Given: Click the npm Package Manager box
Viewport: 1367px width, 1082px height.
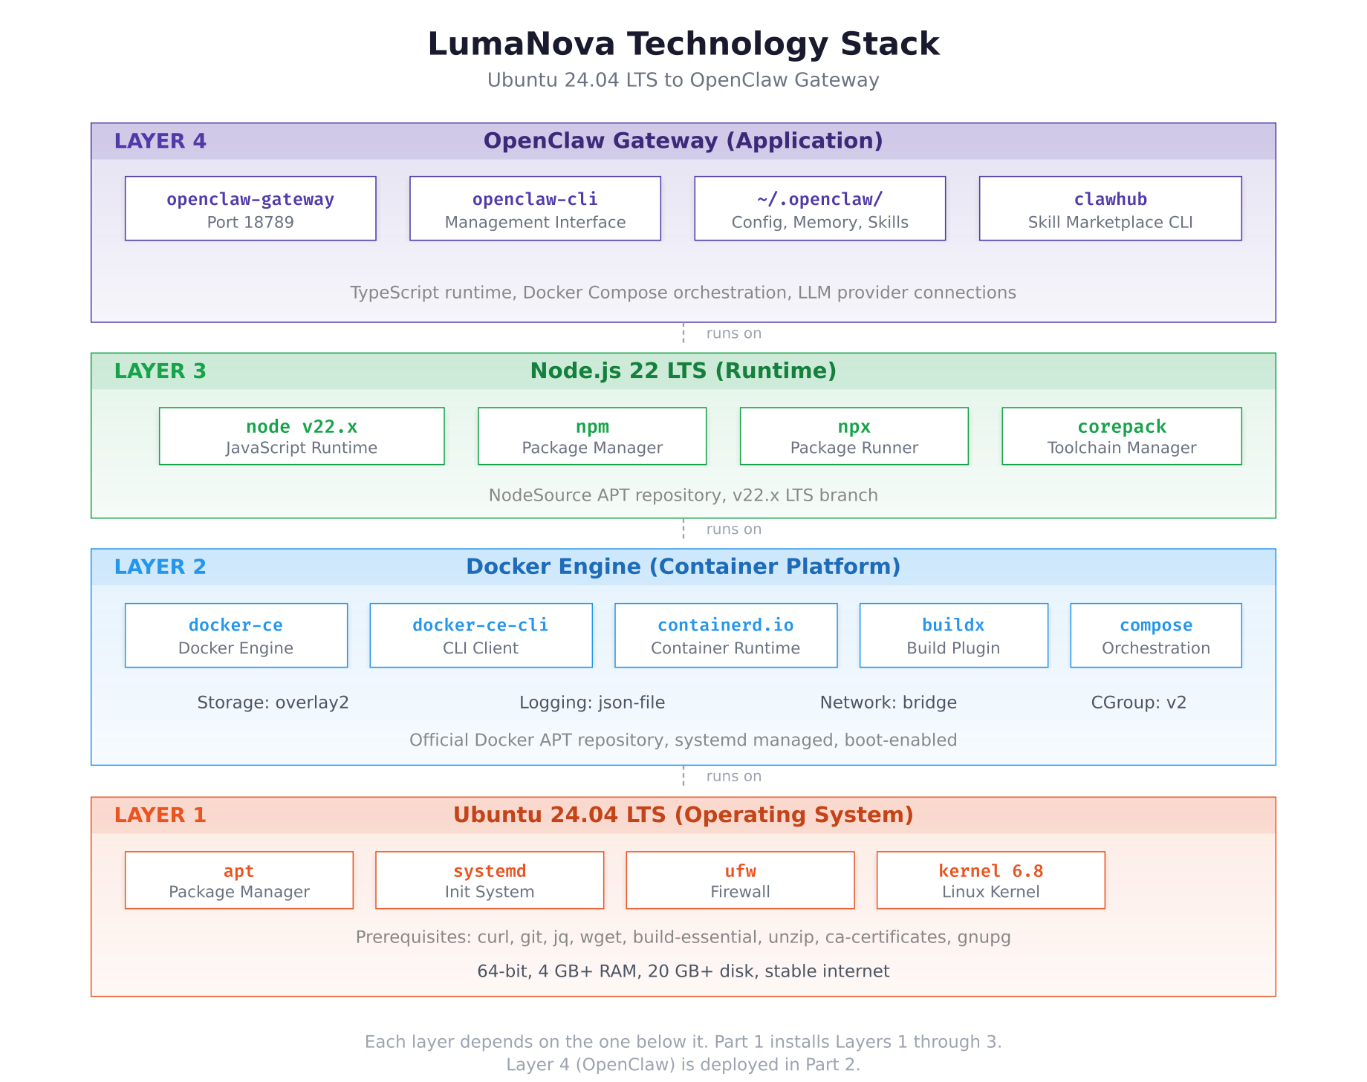Looking at the screenshot, I should [591, 436].
